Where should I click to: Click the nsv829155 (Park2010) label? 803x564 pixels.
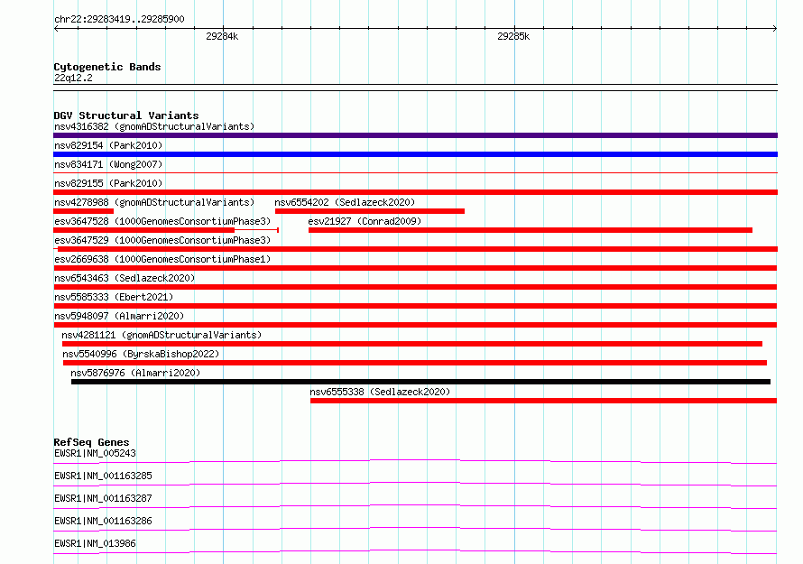[x=108, y=183]
